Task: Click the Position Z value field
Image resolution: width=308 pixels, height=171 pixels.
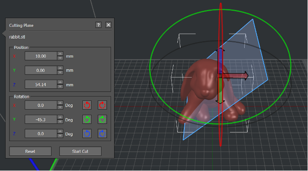Action: tap(41, 84)
